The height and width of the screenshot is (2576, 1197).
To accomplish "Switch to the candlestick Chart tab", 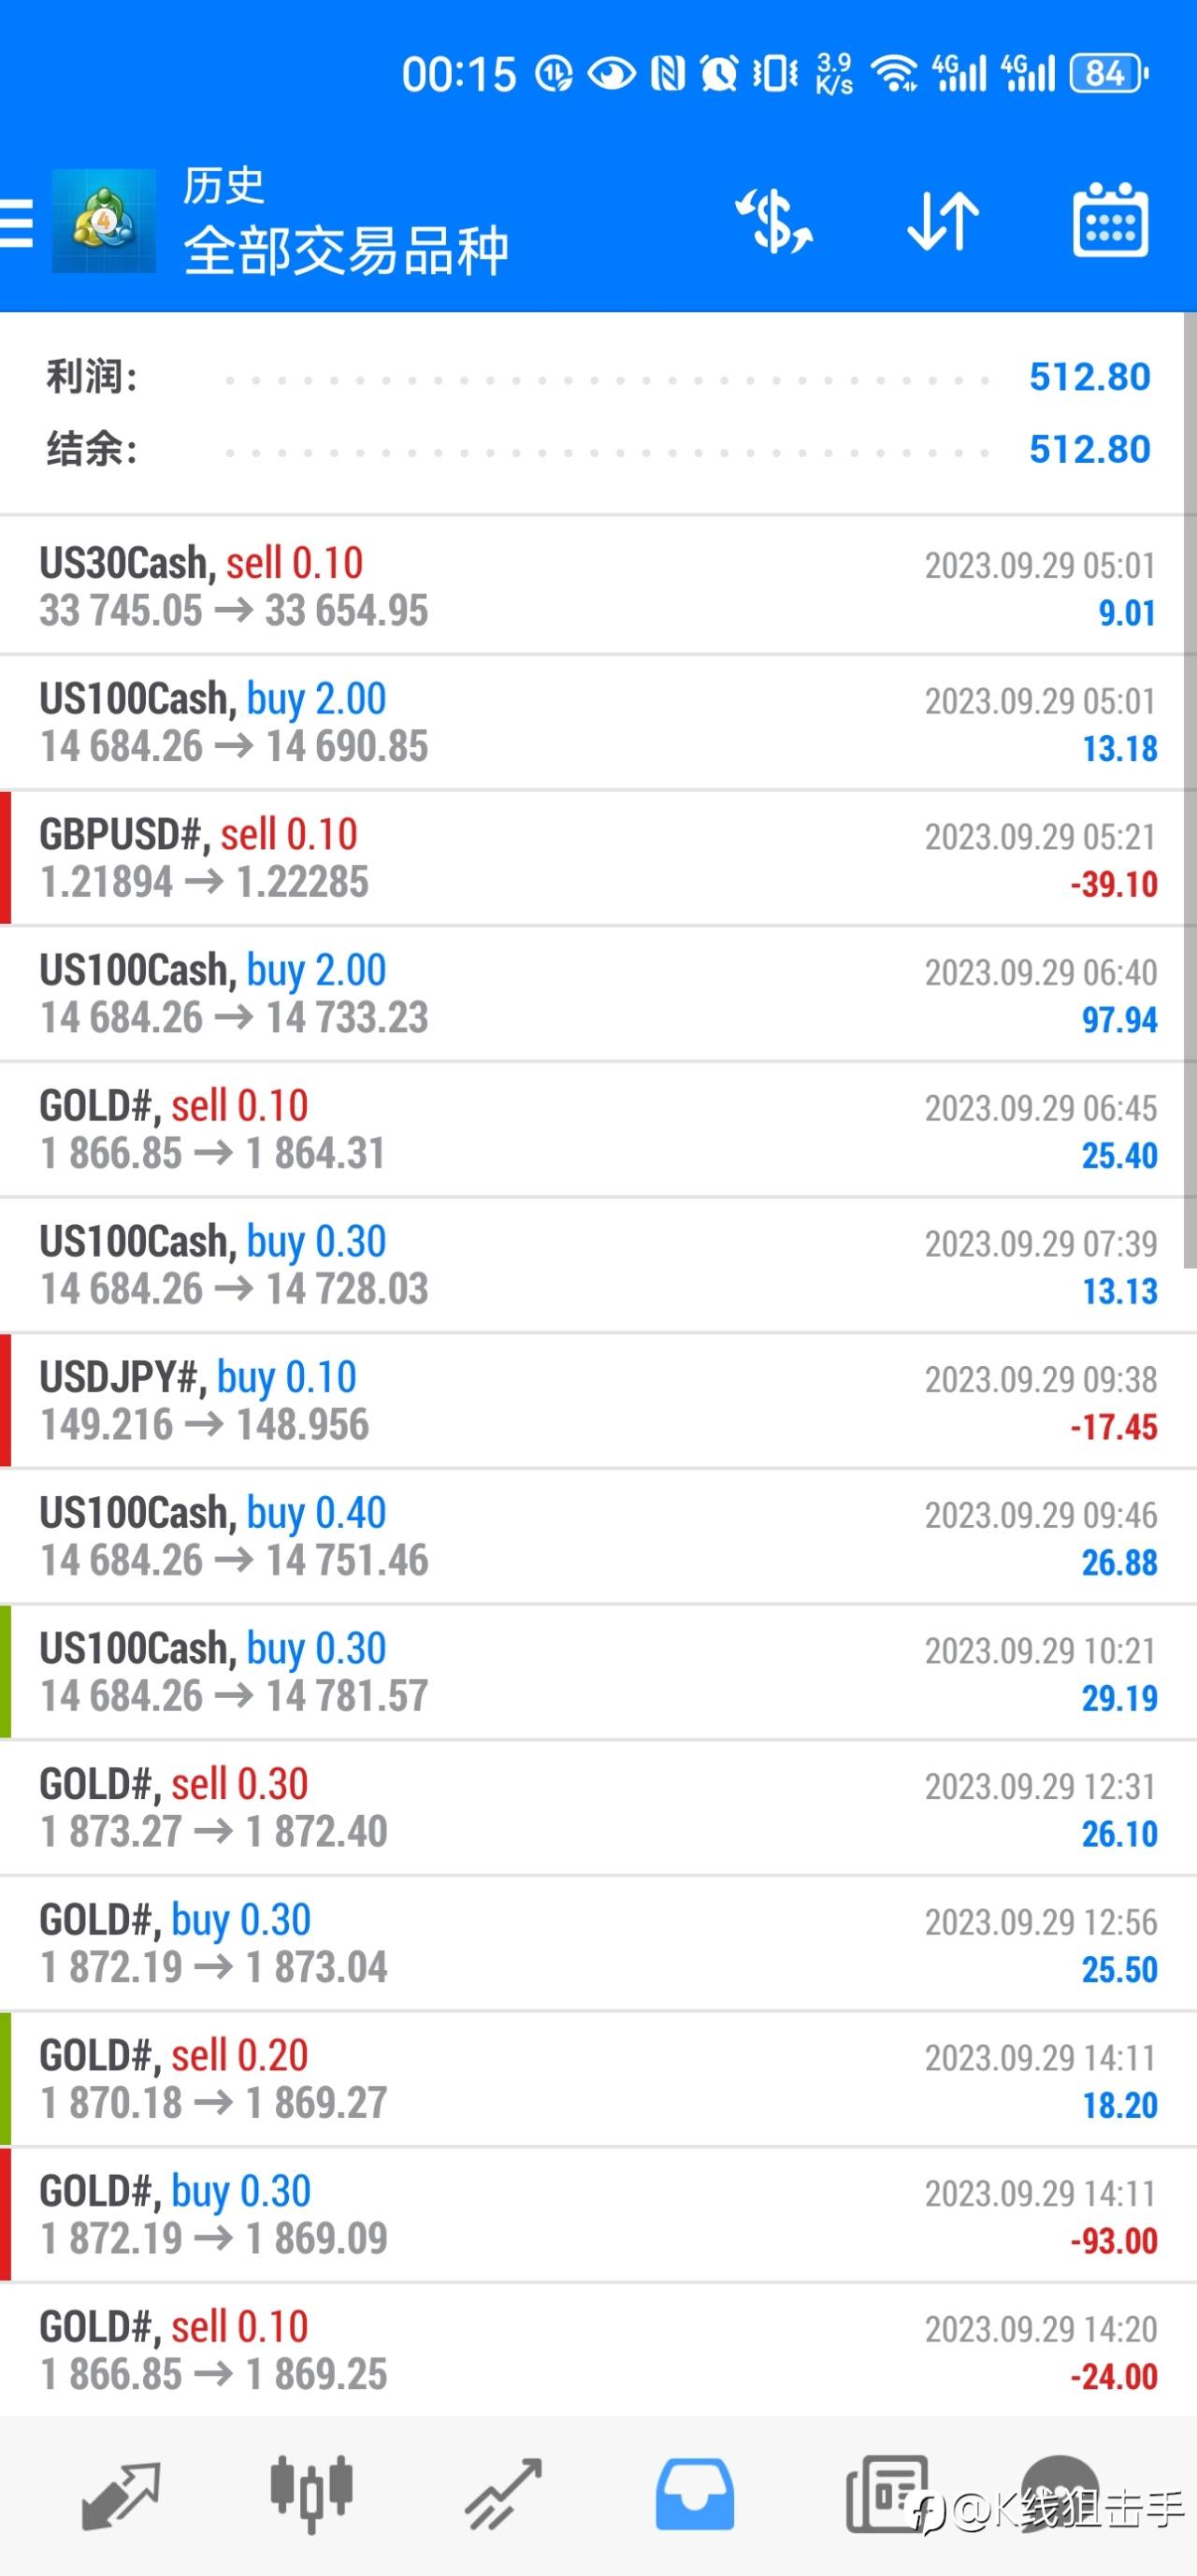I will (311, 2494).
